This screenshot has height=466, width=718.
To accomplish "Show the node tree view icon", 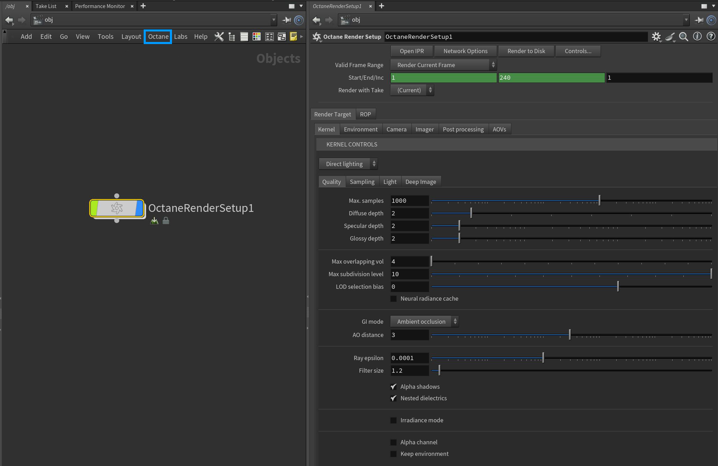I will [x=231, y=37].
